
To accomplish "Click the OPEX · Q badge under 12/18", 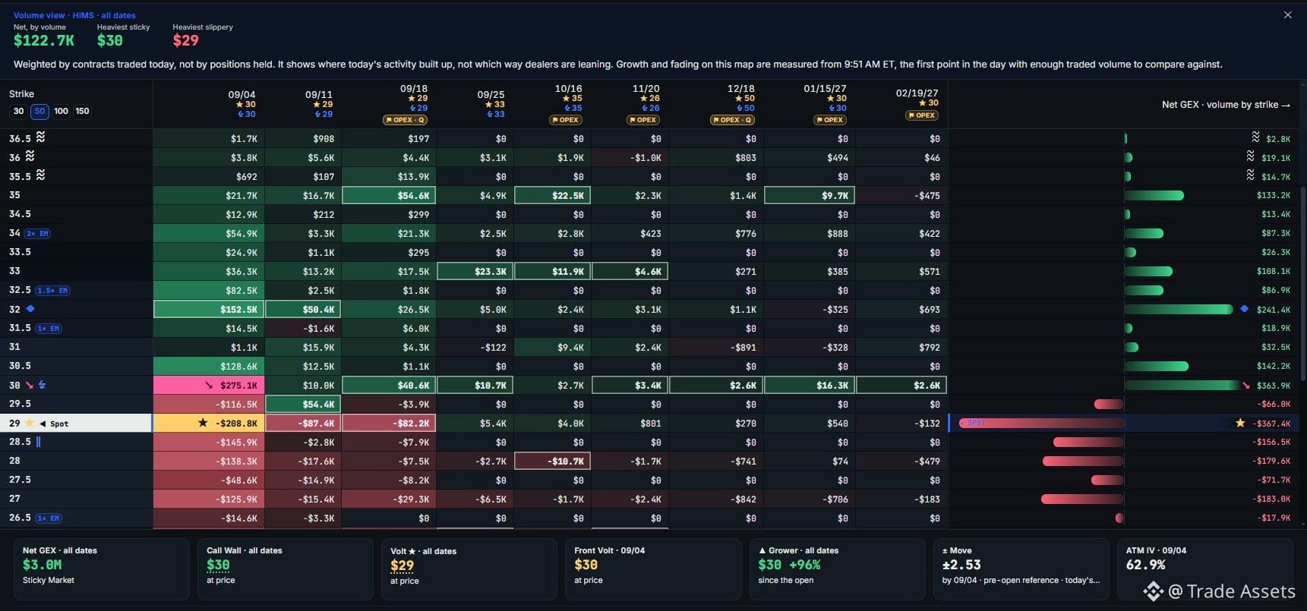I will tap(732, 120).
